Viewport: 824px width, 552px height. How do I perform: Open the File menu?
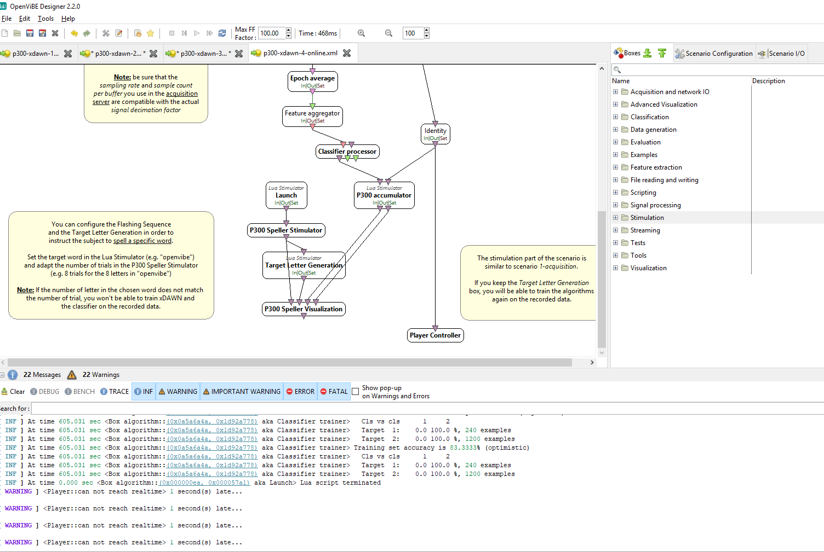pos(7,19)
